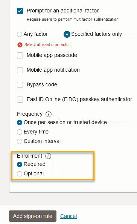Choose Specified factors only radio button
This screenshot has width=137, height=224.
point(67,34)
